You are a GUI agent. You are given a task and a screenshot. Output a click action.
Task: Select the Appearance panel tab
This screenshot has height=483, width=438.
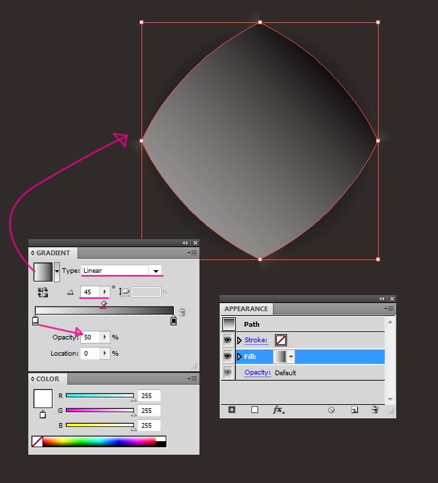pos(246,309)
